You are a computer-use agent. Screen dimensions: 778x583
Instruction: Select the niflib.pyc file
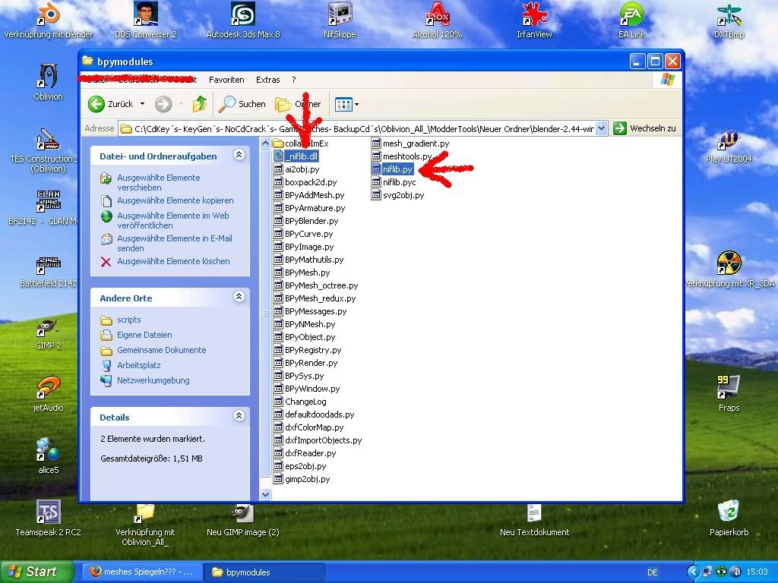399,182
